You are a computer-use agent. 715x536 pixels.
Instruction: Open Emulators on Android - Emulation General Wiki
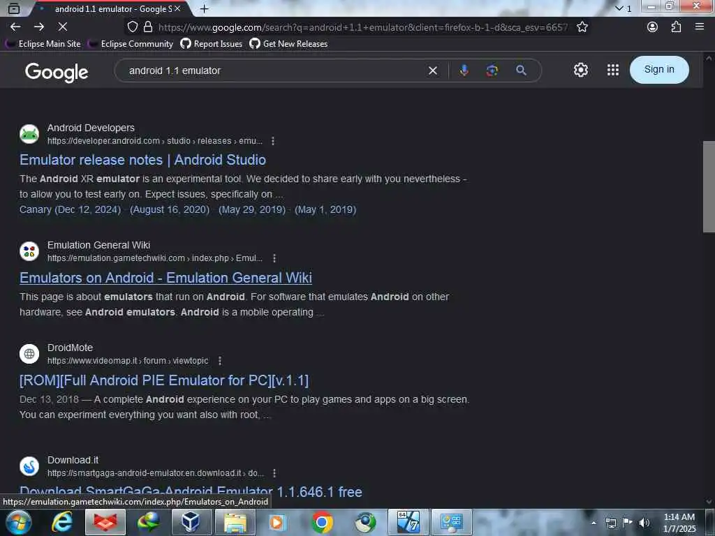(x=166, y=278)
